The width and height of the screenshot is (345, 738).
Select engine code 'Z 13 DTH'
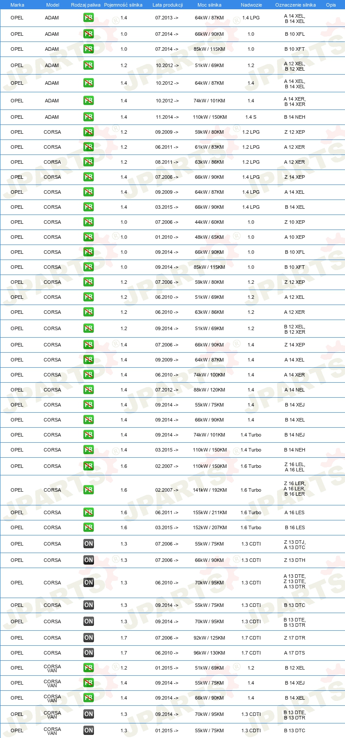(x=295, y=560)
